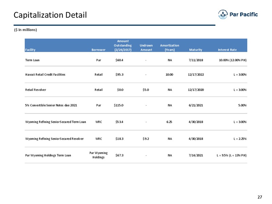Click the 5.00% interest rate
The image size is (272, 204).
pyautogui.click(x=242, y=105)
